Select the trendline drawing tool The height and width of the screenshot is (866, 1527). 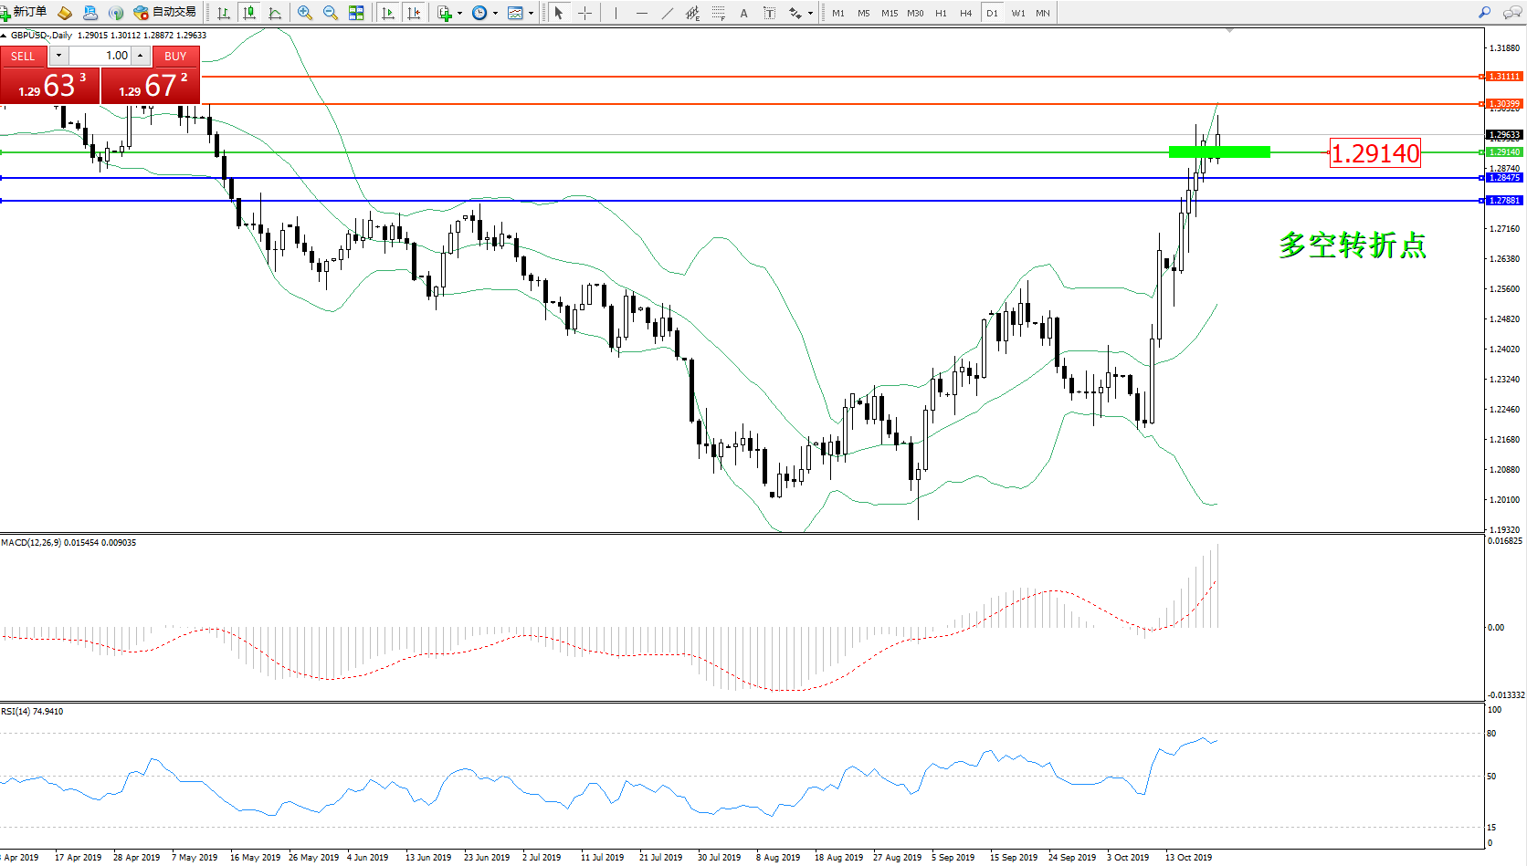pos(667,13)
